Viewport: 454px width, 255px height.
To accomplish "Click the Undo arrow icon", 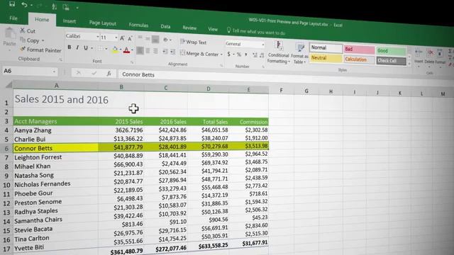I will (24, 5).
